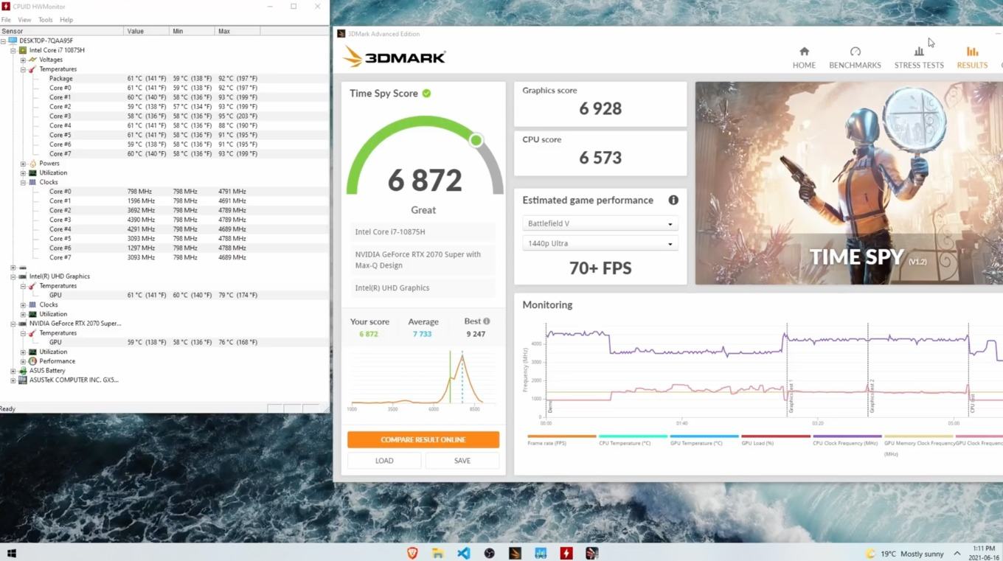Click the SAVE button in 3DMark
Screen dimensions: 1003x561
point(462,461)
